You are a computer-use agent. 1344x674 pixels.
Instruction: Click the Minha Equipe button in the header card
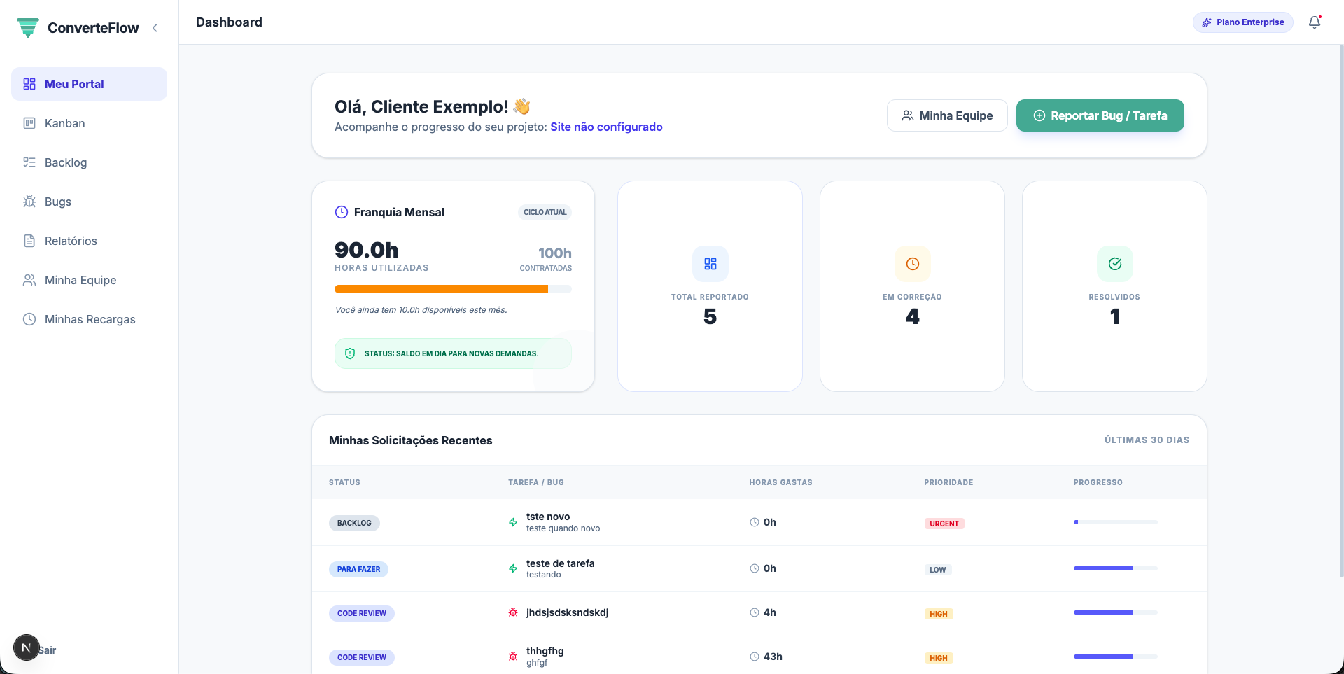coord(947,115)
